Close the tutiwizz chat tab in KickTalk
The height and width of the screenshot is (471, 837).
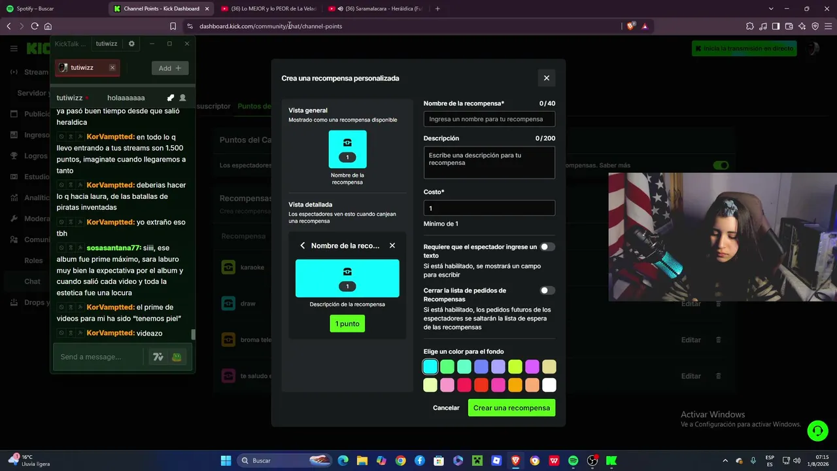point(112,67)
